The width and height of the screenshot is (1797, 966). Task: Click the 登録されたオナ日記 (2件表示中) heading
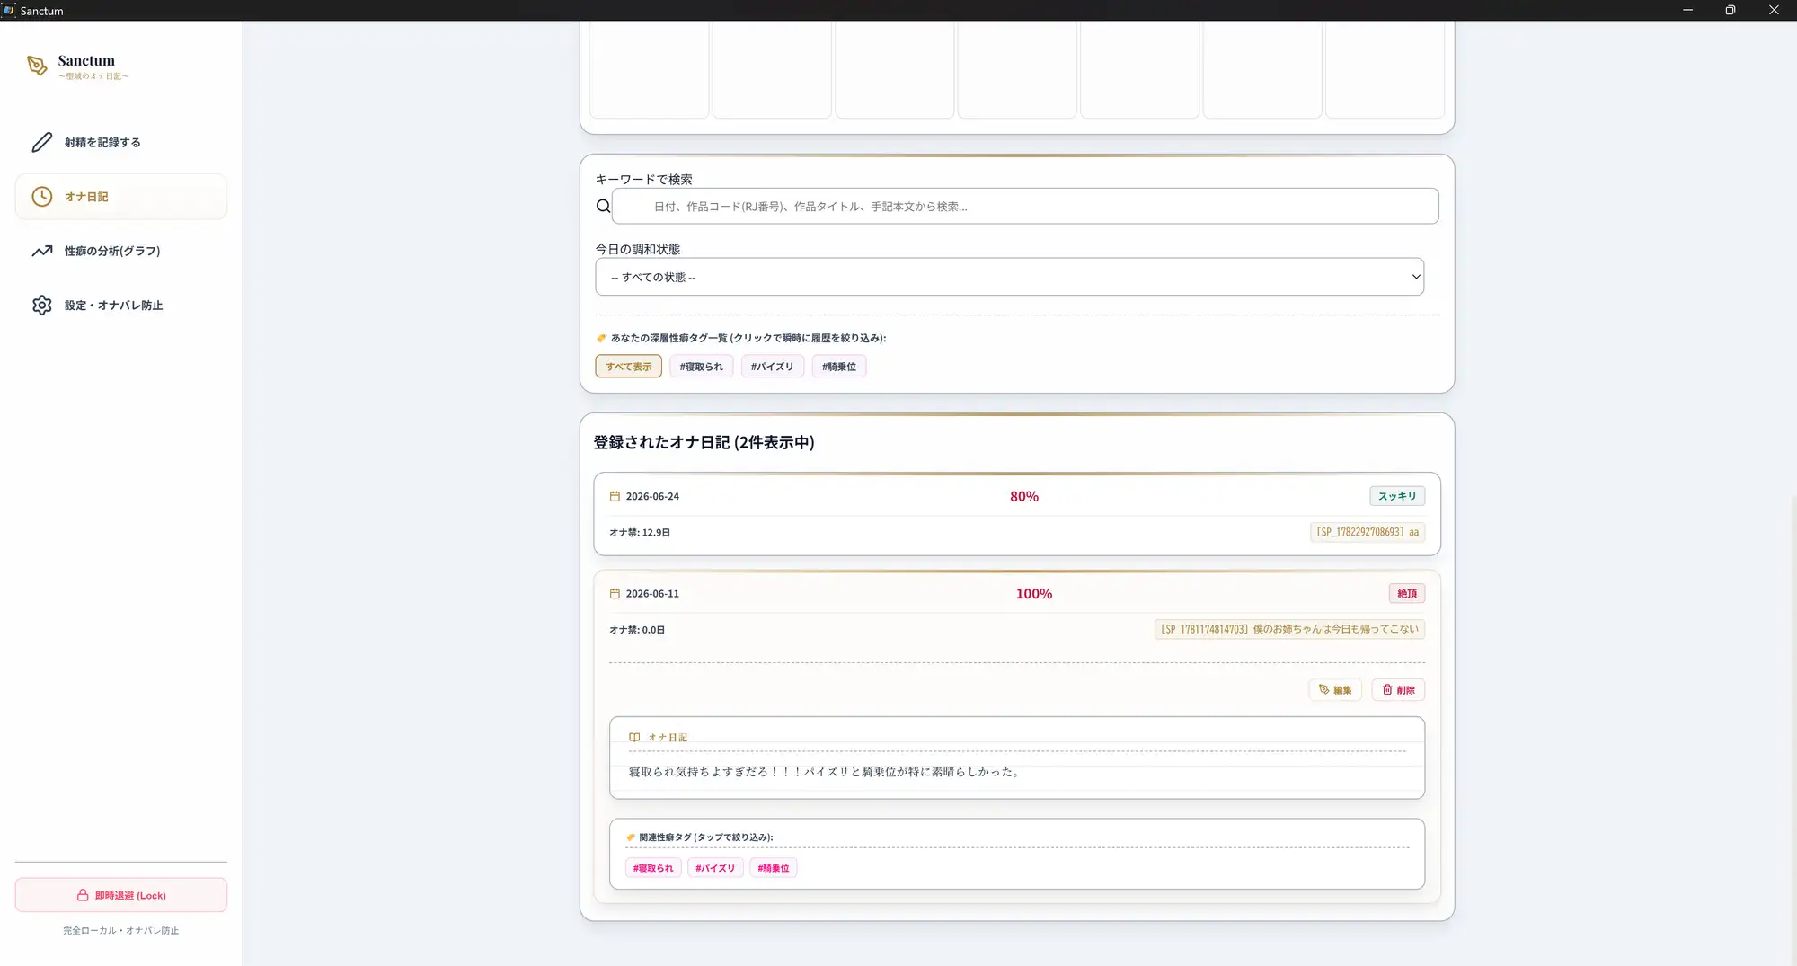pos(704,442)
